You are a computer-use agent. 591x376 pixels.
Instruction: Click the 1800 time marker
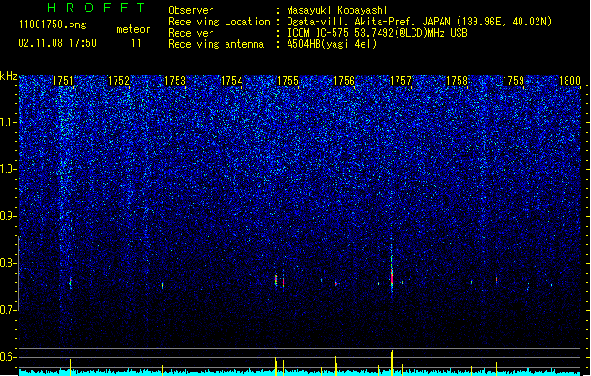[569, 81]
